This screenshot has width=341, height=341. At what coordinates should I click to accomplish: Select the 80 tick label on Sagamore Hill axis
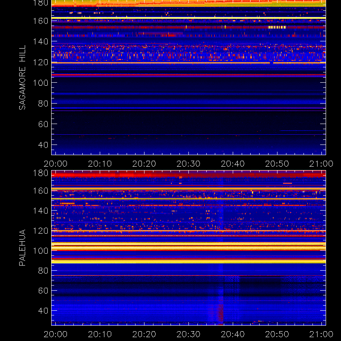(43, 104)
